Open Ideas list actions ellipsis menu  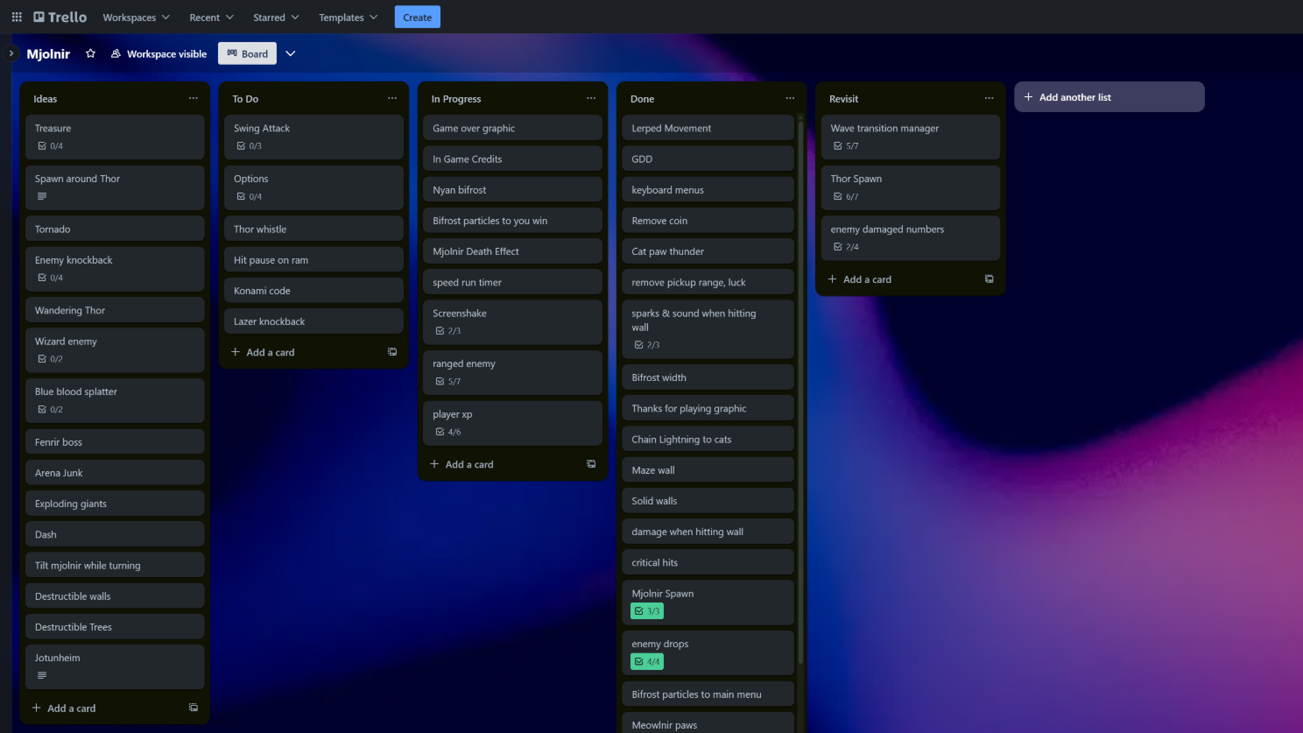pyautogui.click(x=193, y=98)
